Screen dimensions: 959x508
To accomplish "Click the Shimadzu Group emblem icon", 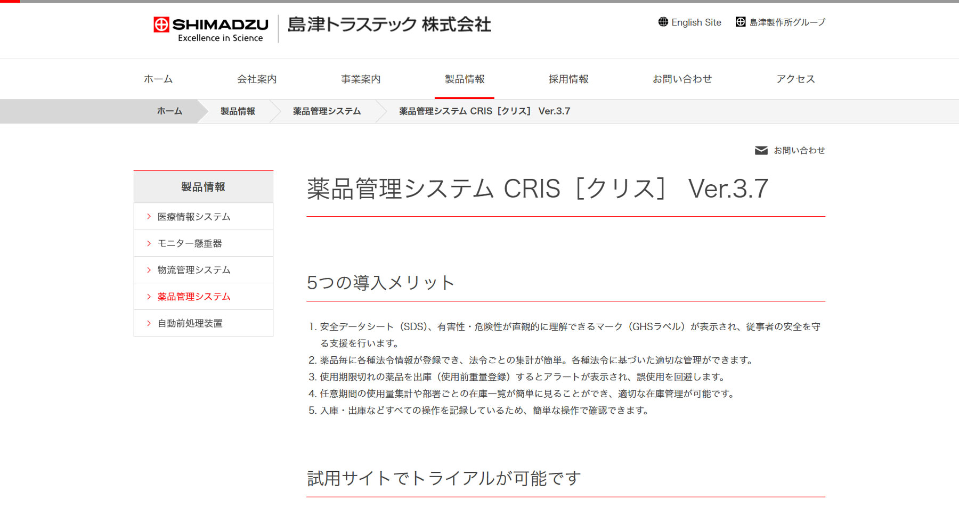I will 741,22.
